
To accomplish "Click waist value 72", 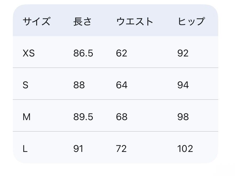I will point(121,149).
